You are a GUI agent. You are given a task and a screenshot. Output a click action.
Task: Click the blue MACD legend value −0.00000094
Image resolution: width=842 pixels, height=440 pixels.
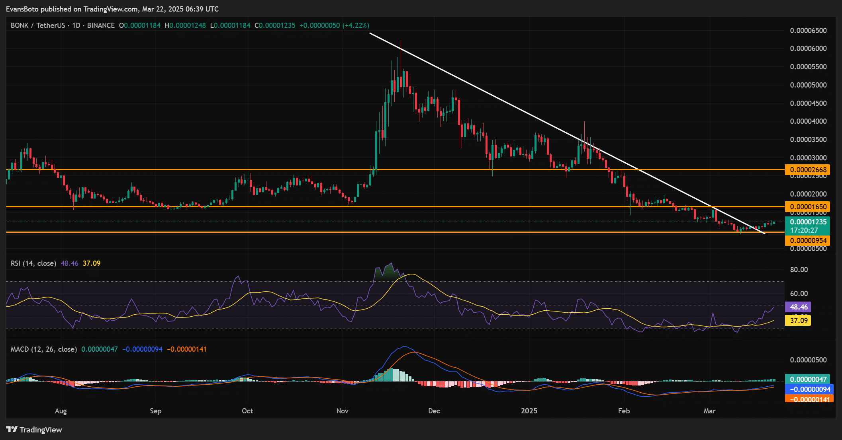142,349
